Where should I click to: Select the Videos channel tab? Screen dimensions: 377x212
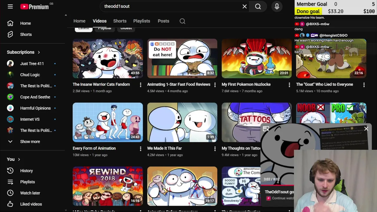pos(100,21)
